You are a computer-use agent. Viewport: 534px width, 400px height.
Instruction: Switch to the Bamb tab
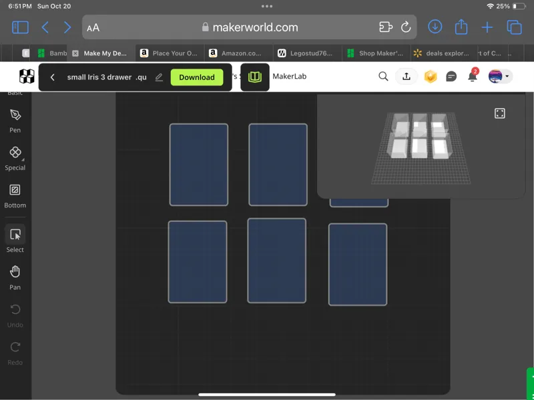point(51,53)
